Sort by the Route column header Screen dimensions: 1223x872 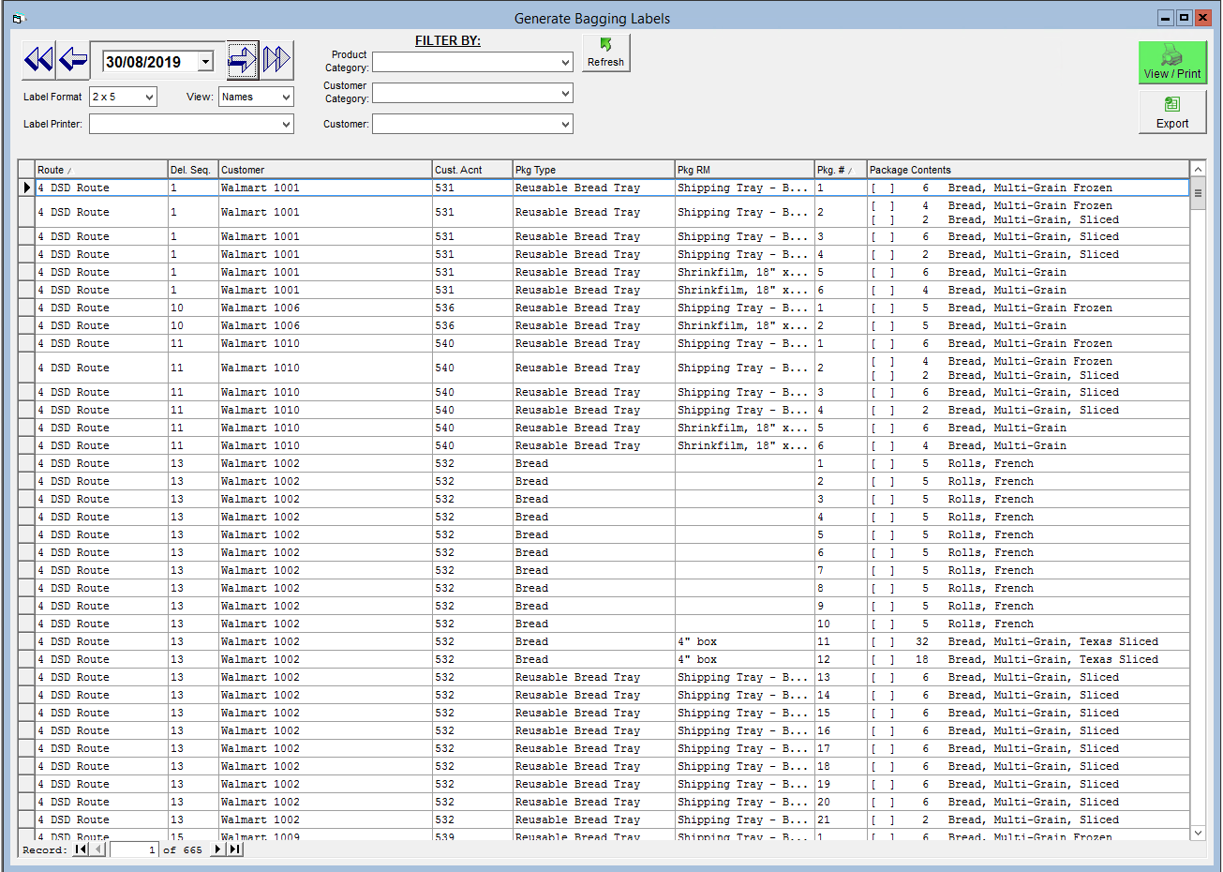(101, 170)
